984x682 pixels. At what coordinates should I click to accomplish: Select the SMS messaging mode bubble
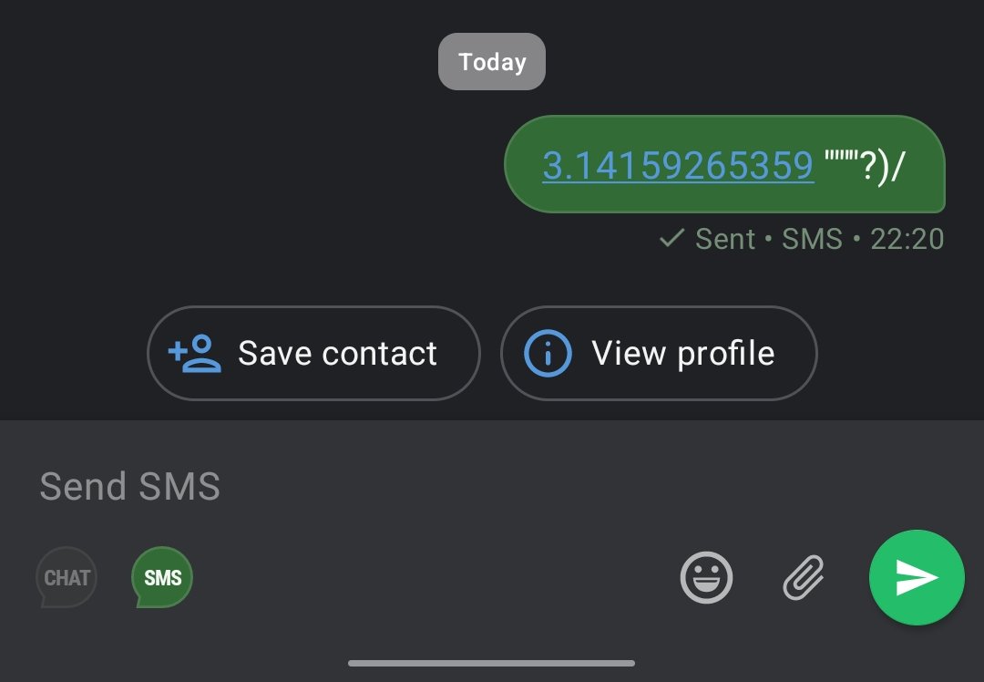pos(162,577)
